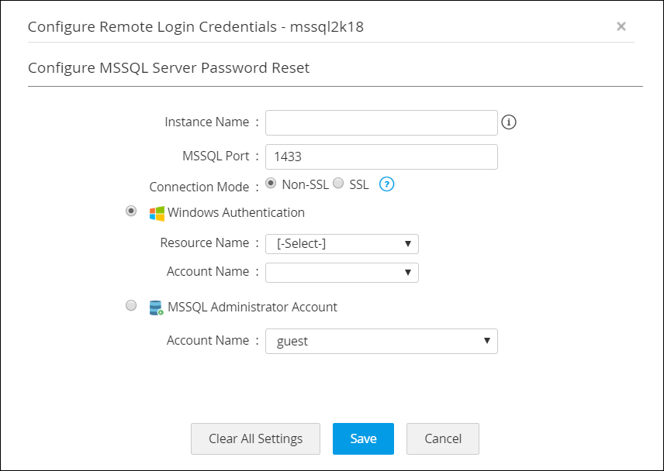The height and width of the screenshot is (471, 664).
Task: Select the SSL connection mode
Action: pyautogui.click(x=337, y=184)
